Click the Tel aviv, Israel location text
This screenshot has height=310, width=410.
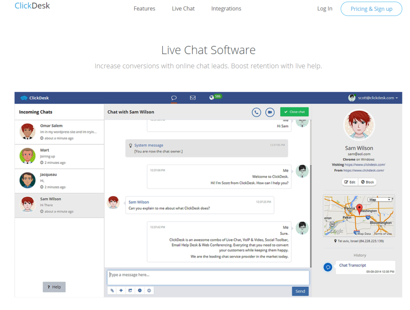coord(361,241)
